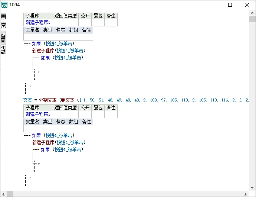Select first 新建子程序1 name cell
Image resolution: width=256 pixels, height=197 pixels.
tap(38, 23)
